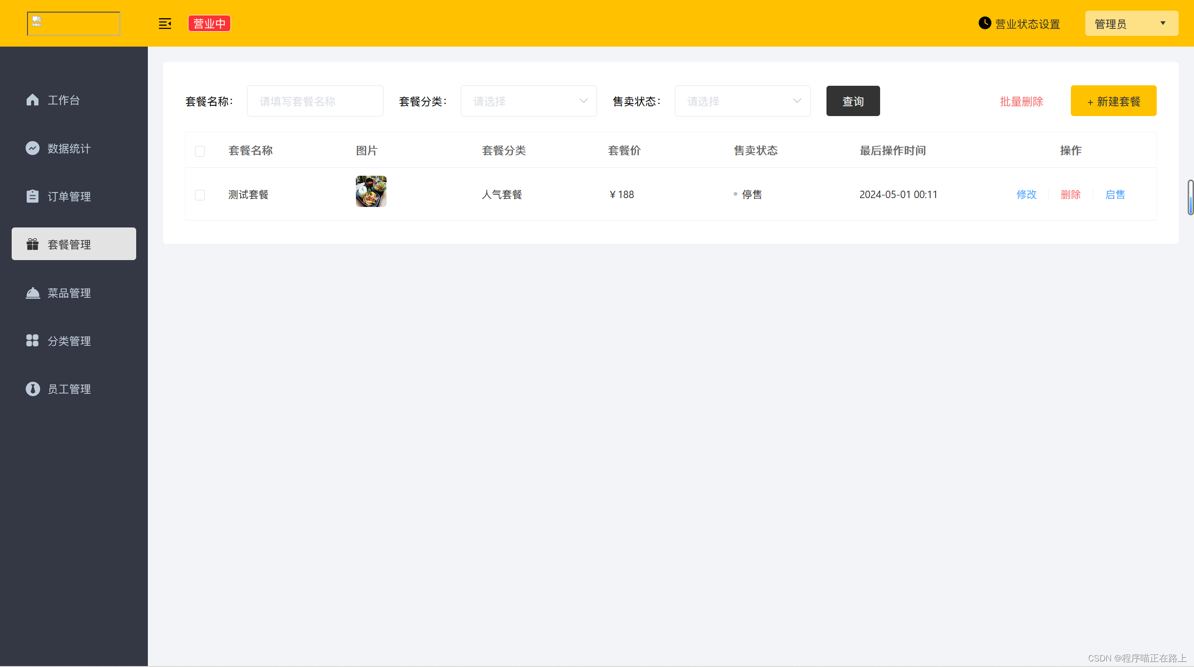
Task: View the 测试套餐 food image thumbnail
Action: pyautogui.click(x=371, y=191)
